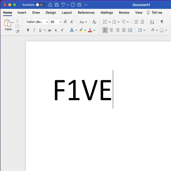Select the Review tab
Viewport: 171px width, 171px height.
[124, 13]
